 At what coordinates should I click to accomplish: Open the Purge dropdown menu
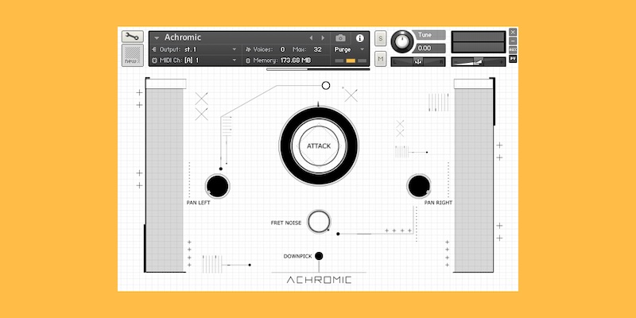tap(349, 49)
